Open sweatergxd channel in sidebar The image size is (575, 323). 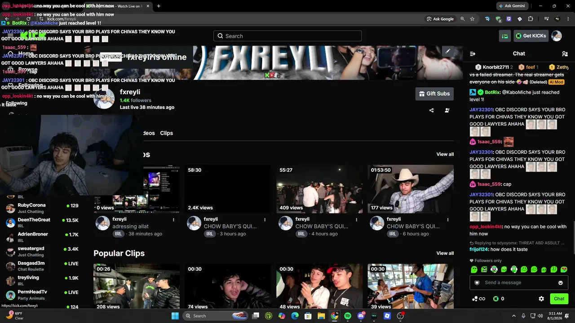pyautogui.click(x=43, y=251)
